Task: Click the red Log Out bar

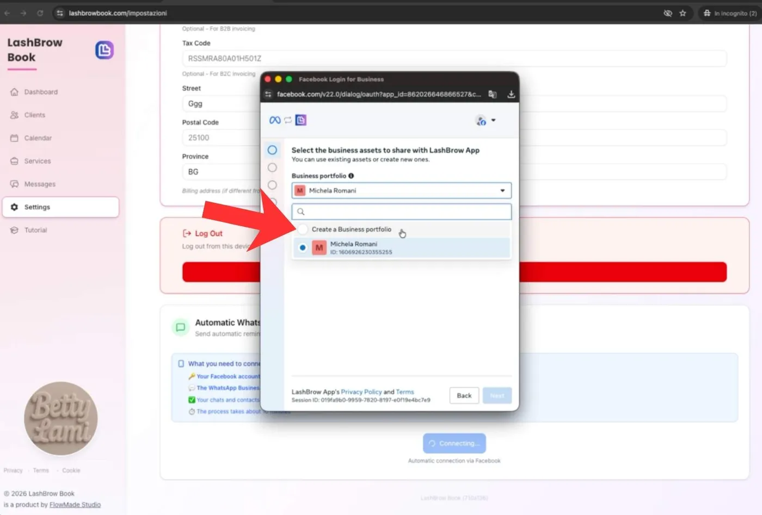Action: [x=454, y=272]
